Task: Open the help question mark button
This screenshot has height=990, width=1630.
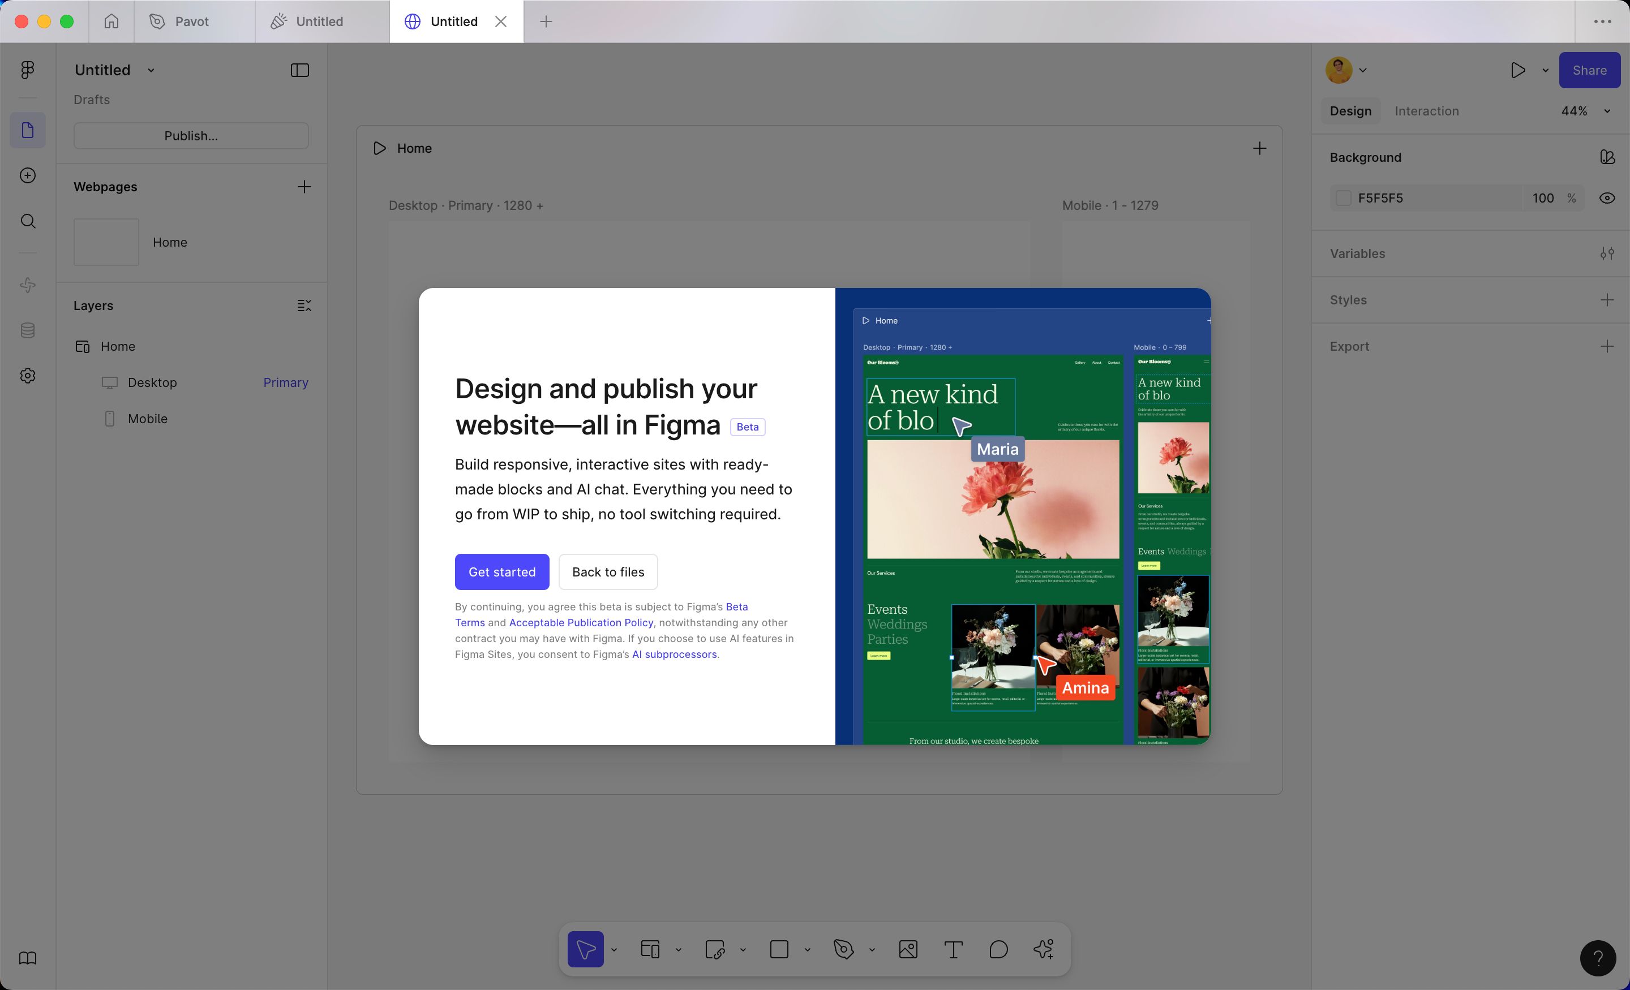Action: [x=1598, y=958]
